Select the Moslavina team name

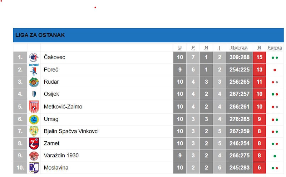[x=56, y=168]
